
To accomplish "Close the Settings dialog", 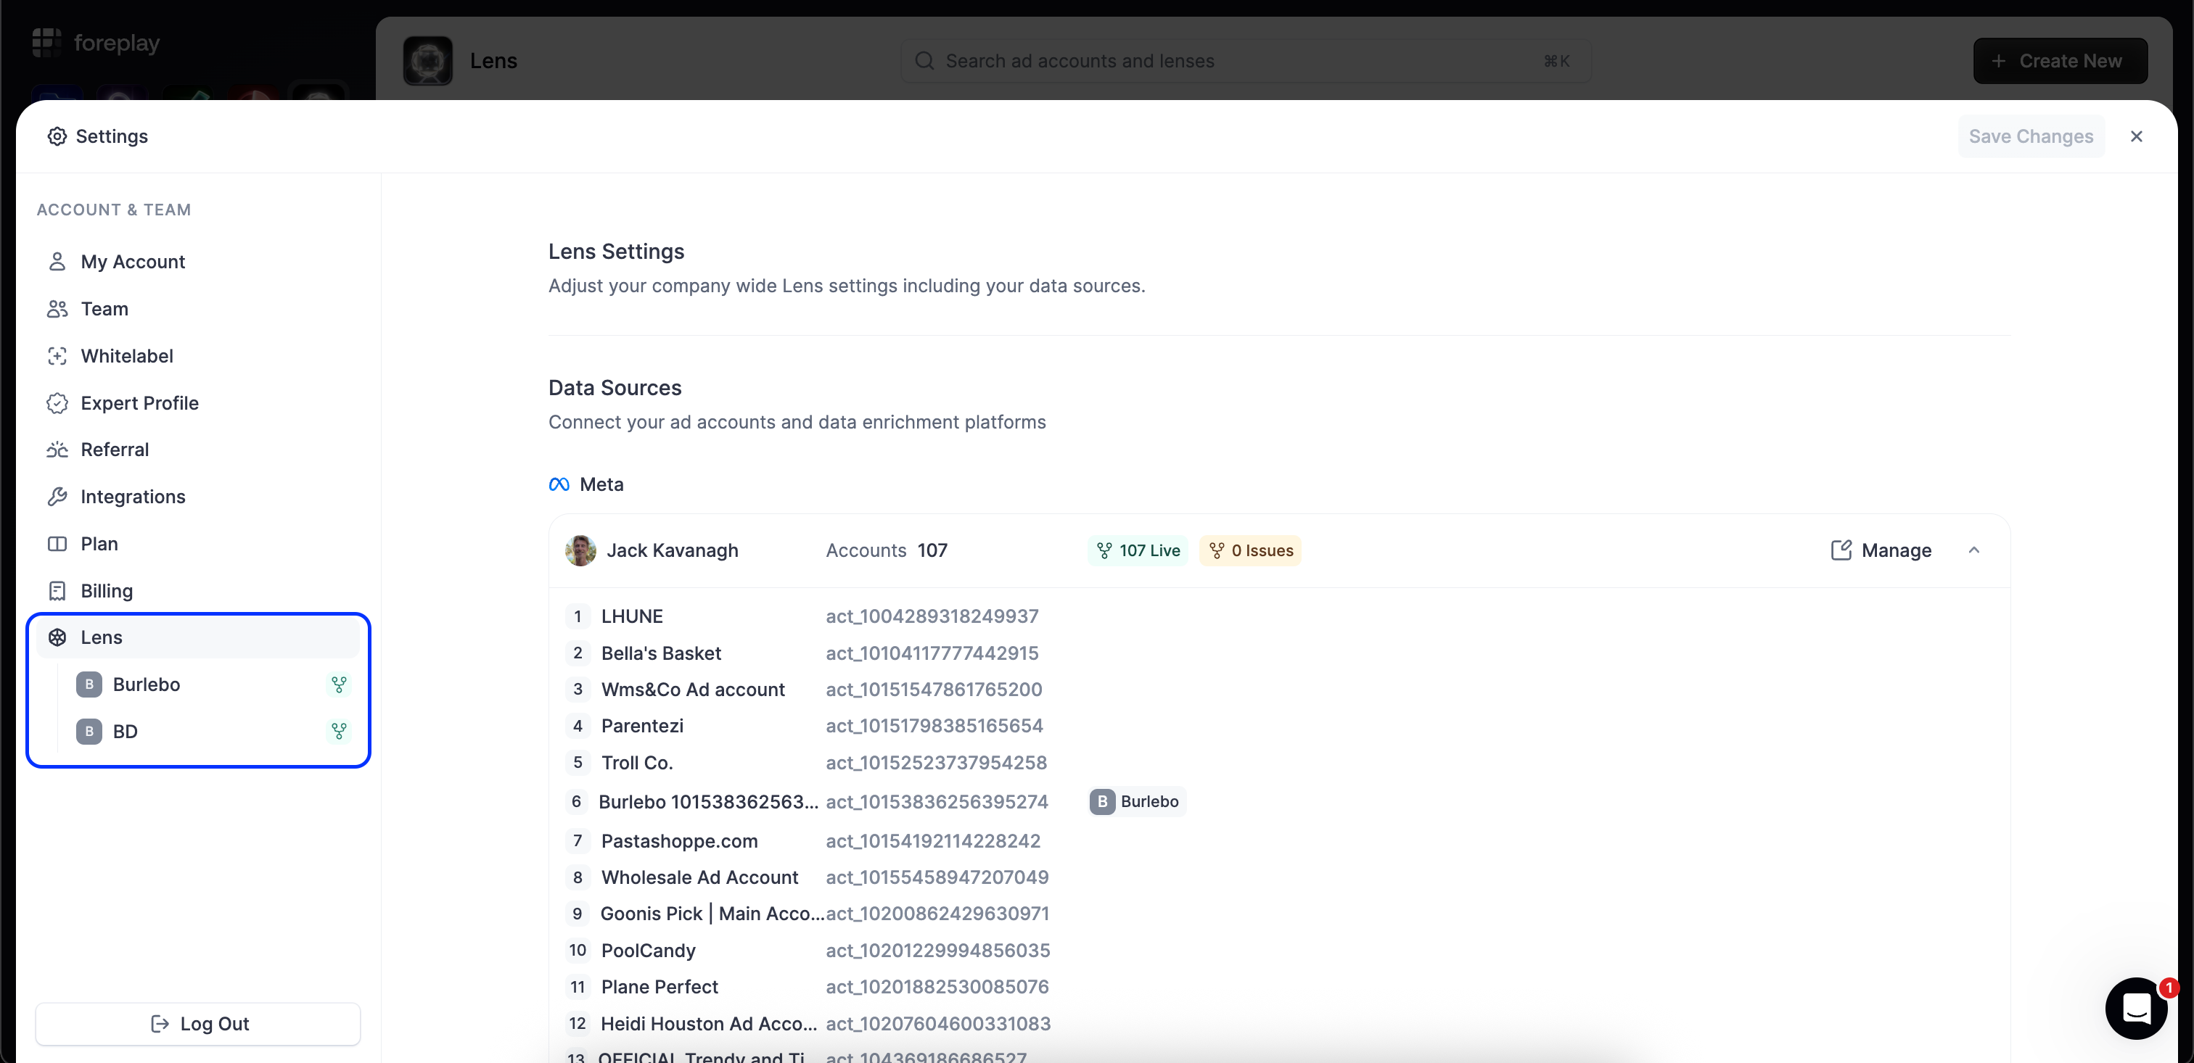I will coord(2136,136).
